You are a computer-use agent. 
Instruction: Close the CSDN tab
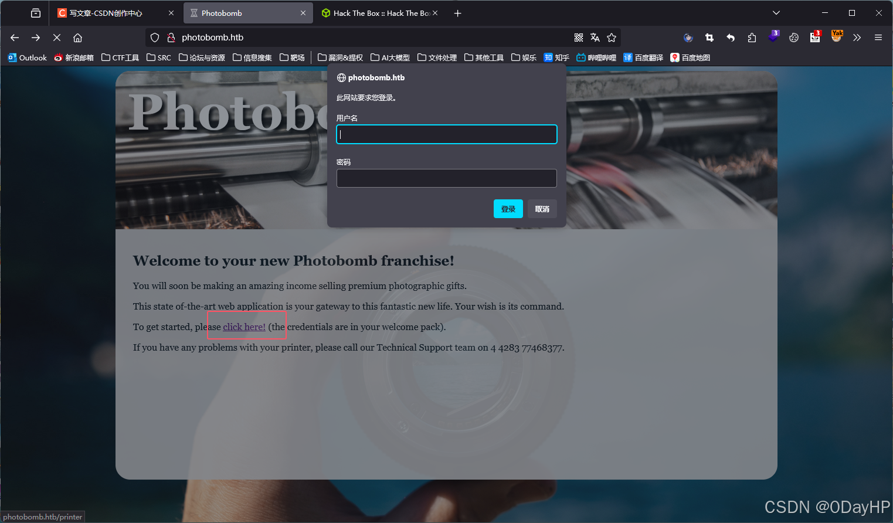click(171, 13)
